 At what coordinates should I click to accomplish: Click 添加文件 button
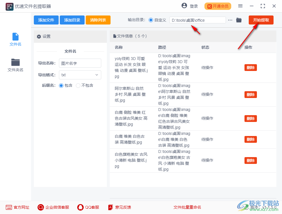[46, 20]
